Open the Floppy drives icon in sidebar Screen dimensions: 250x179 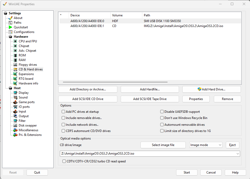(x=15, y=65)
